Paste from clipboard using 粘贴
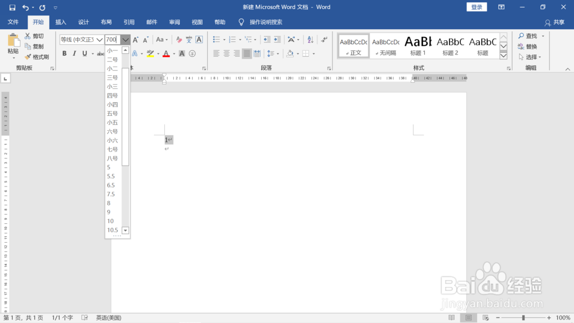Screen dimensions: 574x323 pos(13,46)
